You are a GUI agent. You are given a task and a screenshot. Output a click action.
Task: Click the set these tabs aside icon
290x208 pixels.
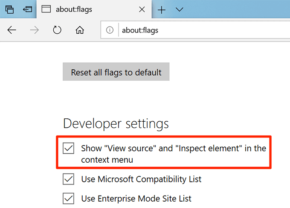[27, 9]
